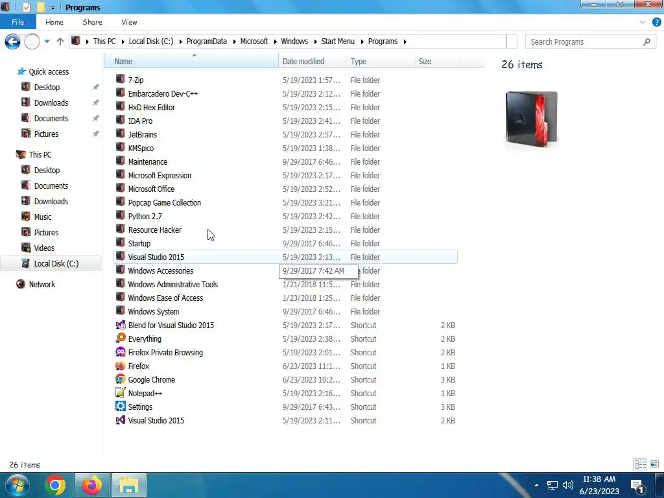Sort by the Date modified column header

pos(313,61)
